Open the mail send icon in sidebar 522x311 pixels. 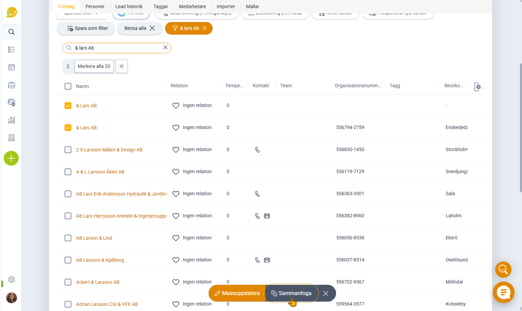[x=12, y=103]
